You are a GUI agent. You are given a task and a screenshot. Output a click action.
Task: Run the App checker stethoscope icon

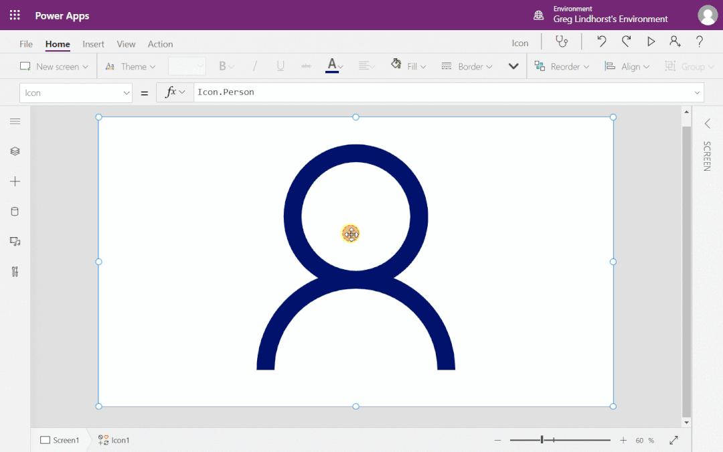(x=562, y=42)
